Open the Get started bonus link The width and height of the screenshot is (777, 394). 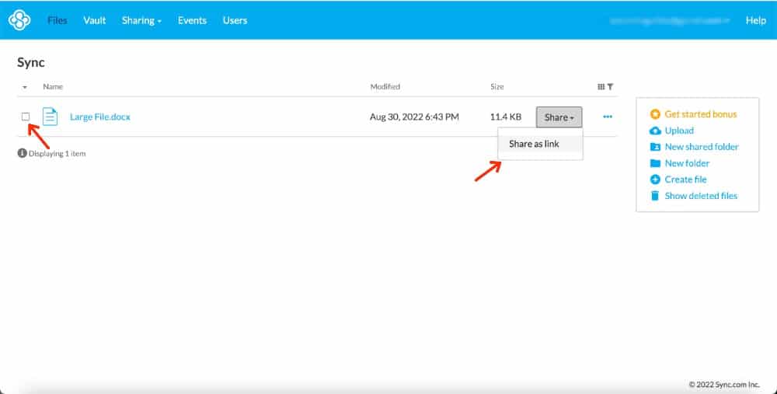tap(701, 114)
